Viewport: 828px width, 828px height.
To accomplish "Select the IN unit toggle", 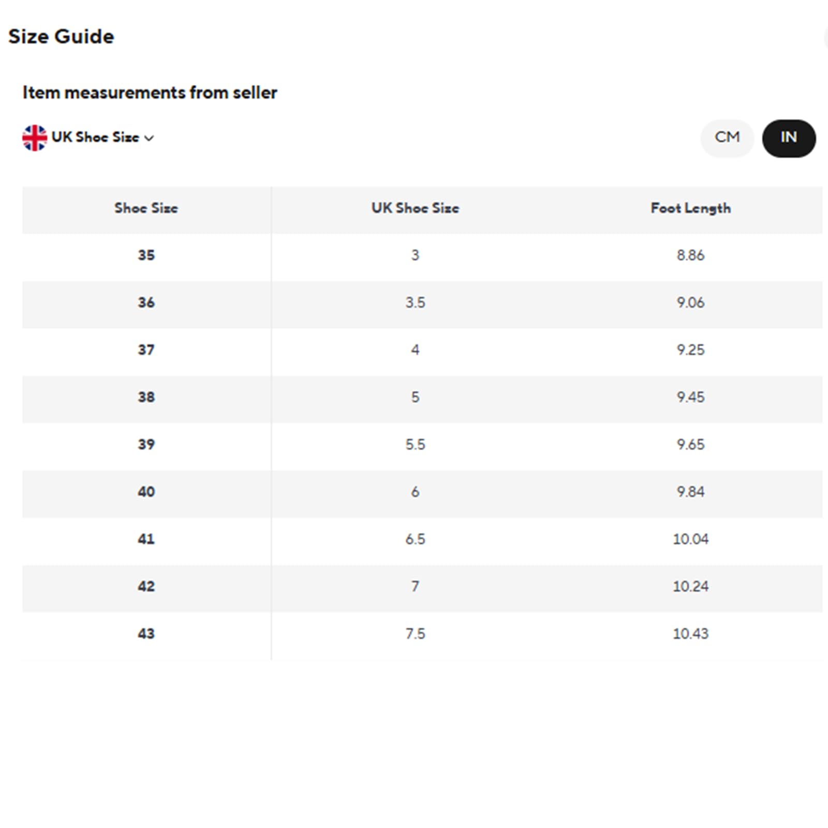I will (789, 138).
